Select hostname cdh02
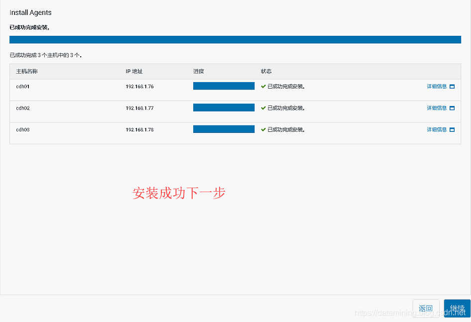The width and height of the screenshot is (471, 322). coord(23,108)
